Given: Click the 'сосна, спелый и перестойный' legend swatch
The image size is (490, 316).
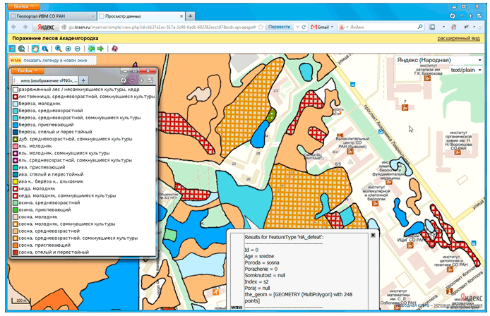Looking at the screenshot, I should click(x=13, y=252).
